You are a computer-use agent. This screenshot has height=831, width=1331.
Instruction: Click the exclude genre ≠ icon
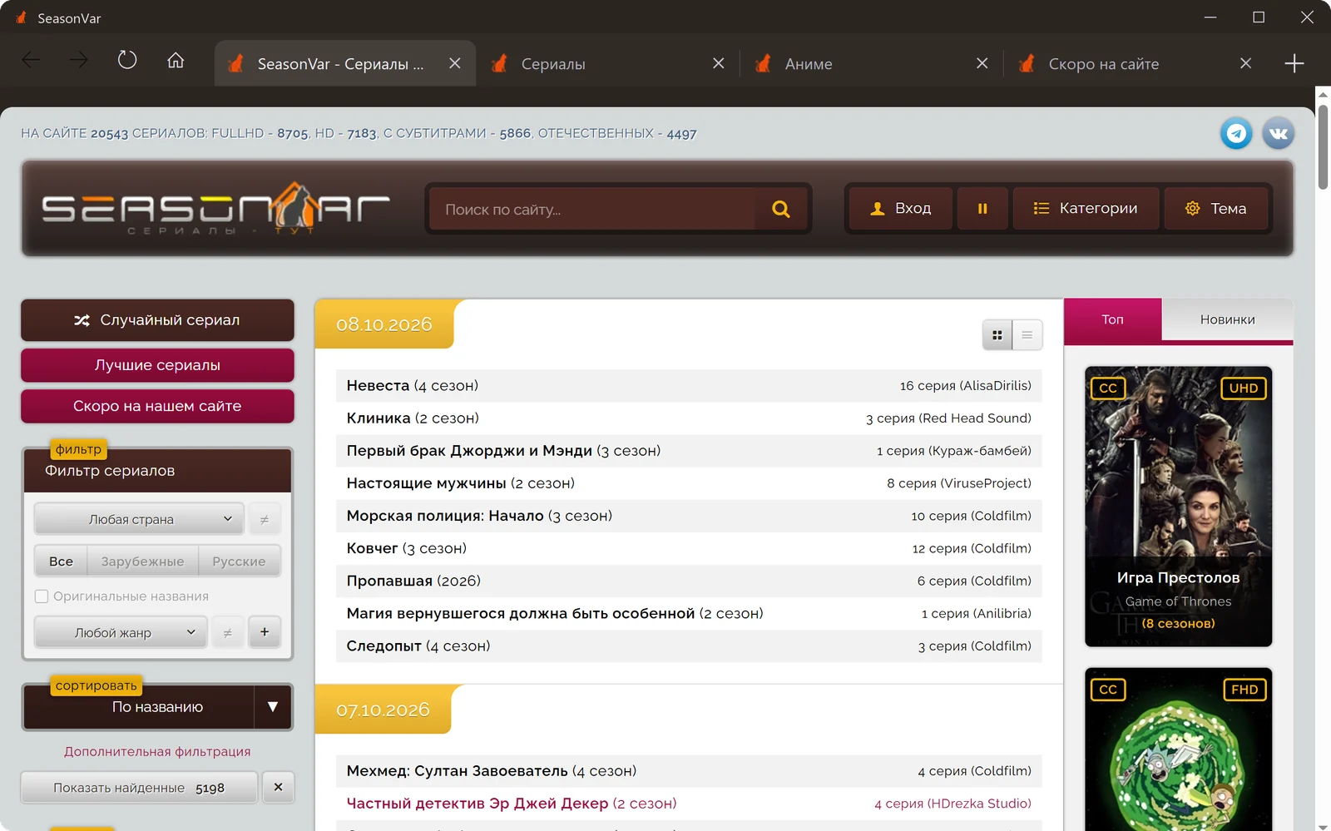tap(227, 633)
